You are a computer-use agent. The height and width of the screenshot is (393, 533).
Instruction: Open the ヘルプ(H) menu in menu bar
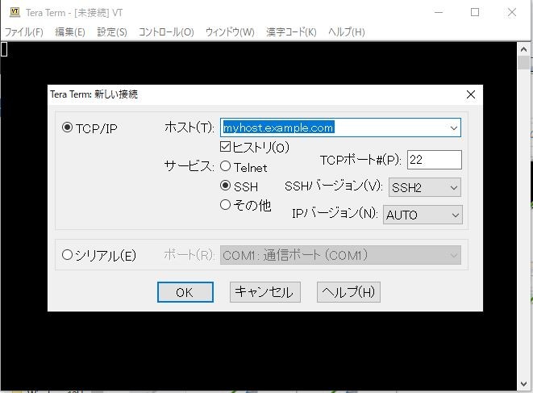[x=347, y=32]
